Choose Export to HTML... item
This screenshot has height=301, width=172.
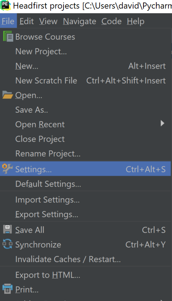(85, 275)
